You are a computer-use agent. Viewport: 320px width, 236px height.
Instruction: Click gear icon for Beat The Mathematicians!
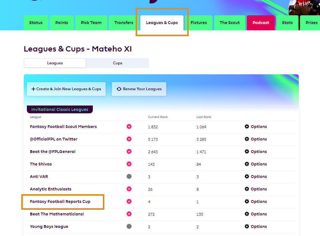pos(247,214)
